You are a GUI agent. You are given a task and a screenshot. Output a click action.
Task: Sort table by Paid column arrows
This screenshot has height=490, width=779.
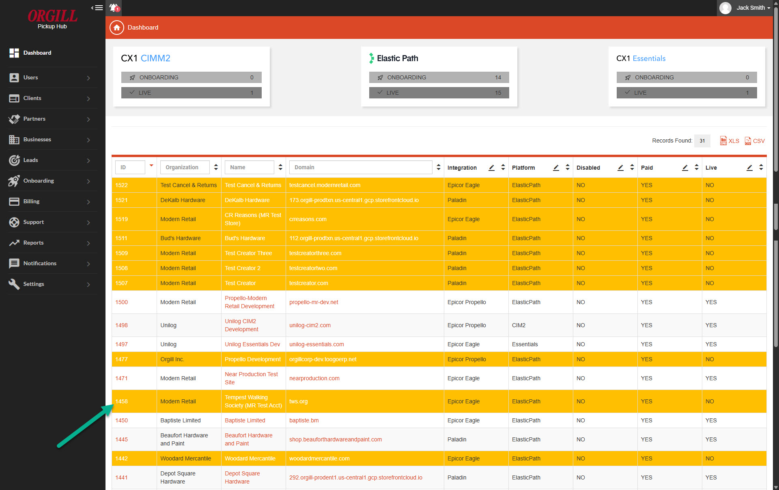coord(697,167)
